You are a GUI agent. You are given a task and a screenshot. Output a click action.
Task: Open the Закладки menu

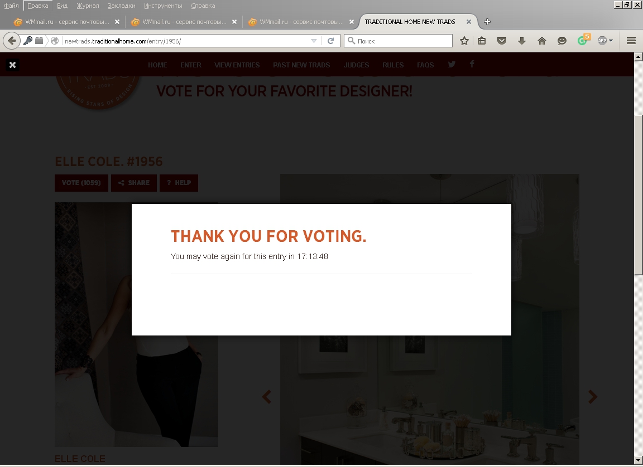pos(121,6)
